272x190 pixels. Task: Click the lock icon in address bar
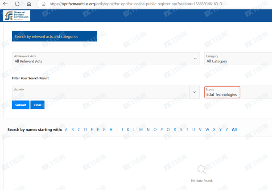[44, 4]
